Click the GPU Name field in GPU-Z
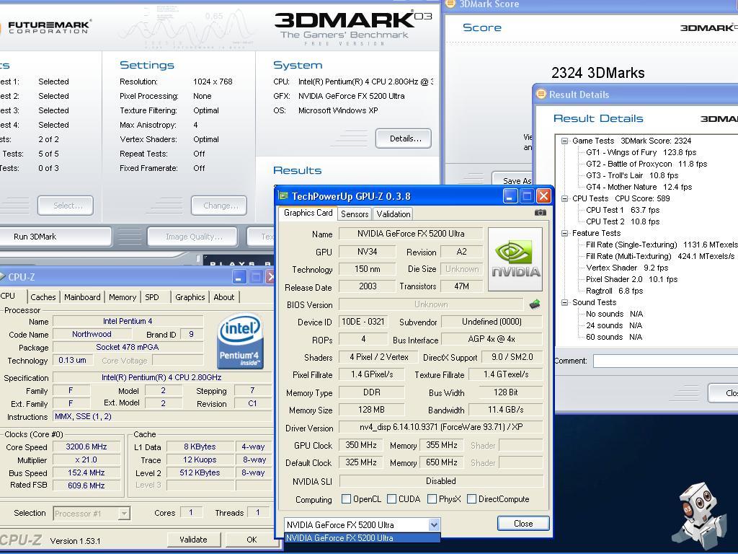Screen dimensions: 738x554 (x=410, y=234)
